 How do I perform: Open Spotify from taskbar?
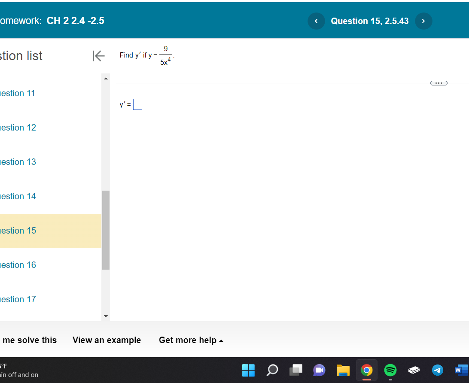[x=390, y=370]
